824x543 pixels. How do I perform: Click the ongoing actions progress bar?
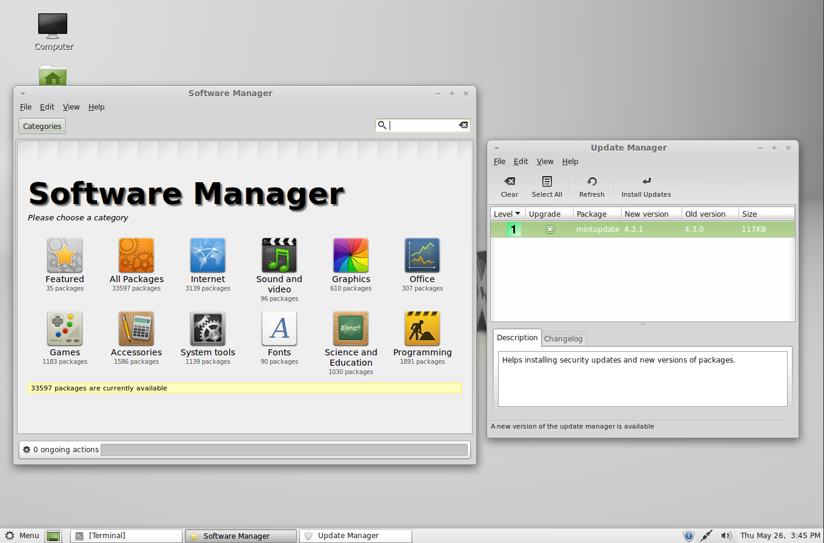[x=284, y=450]
